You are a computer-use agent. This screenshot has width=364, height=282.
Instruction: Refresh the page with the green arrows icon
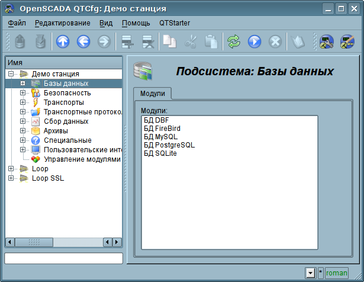[x=234, y=41]
